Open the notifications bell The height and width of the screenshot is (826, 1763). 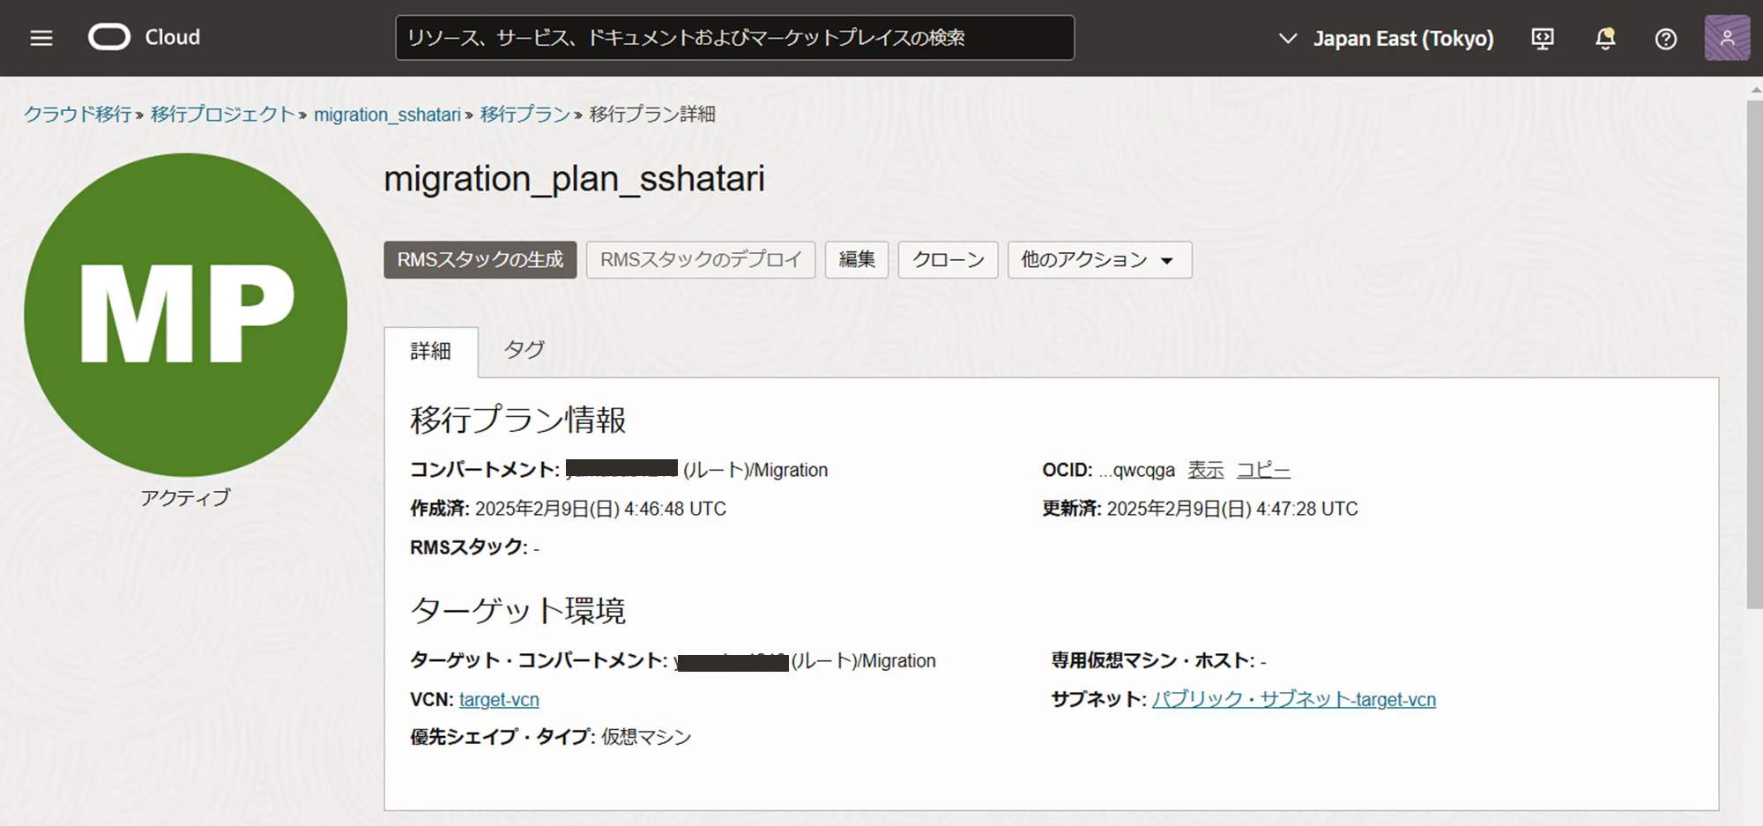click(1605, 39)
